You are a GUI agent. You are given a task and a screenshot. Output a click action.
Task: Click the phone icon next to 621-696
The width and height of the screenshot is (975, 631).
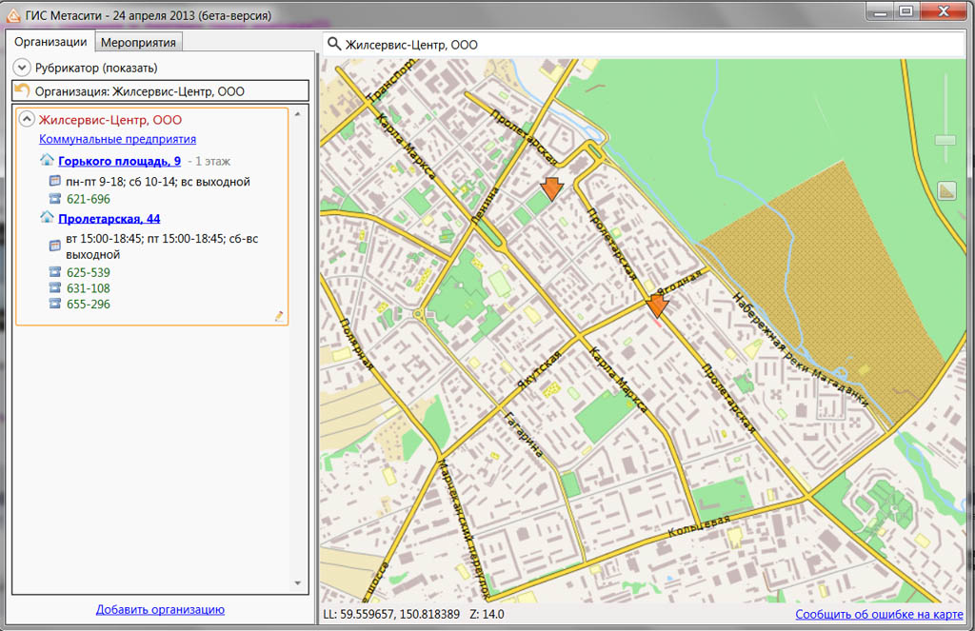[x=55, y=199]
